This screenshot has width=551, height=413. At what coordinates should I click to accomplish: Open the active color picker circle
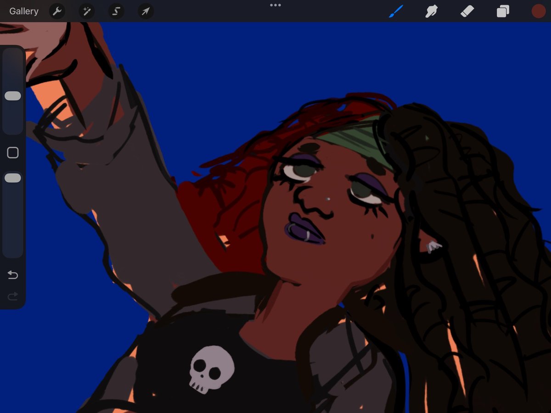coord(539,11)
